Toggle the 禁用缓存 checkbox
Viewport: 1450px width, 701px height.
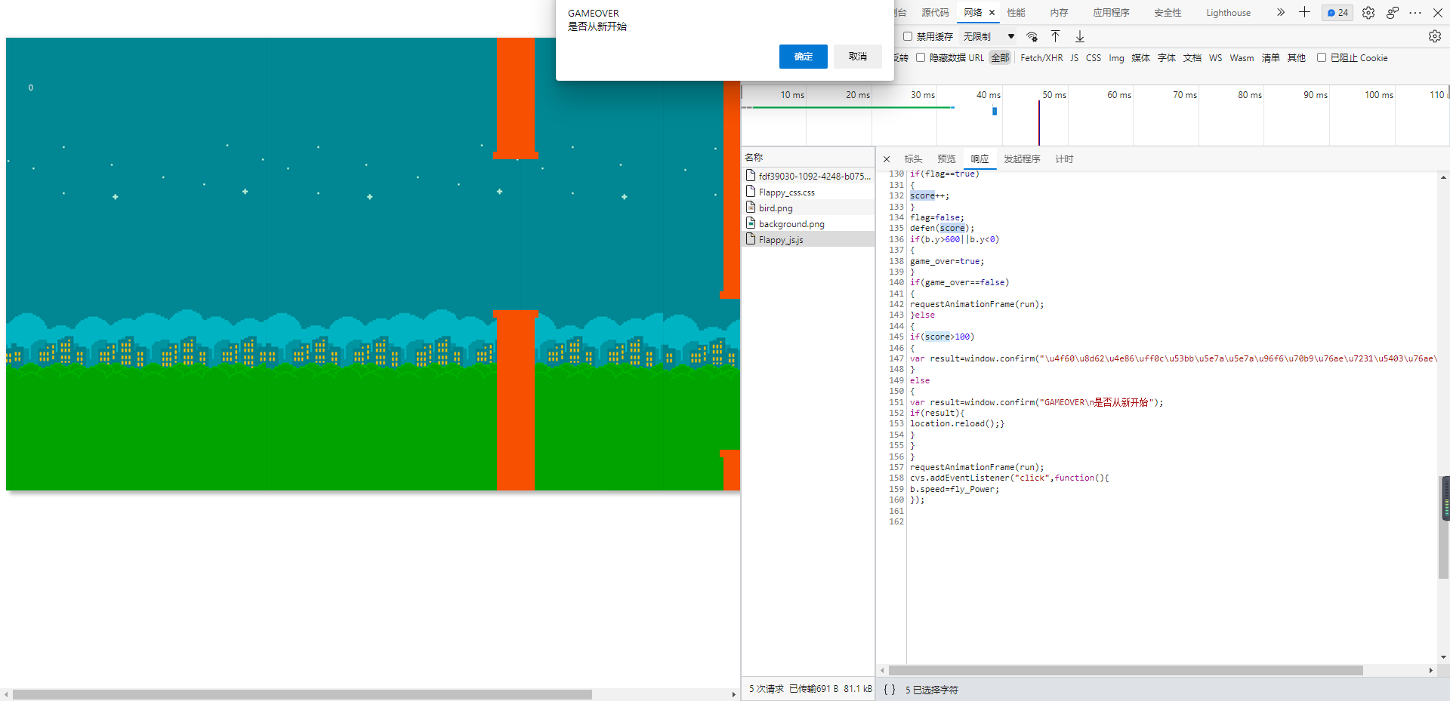pos(908,36)
